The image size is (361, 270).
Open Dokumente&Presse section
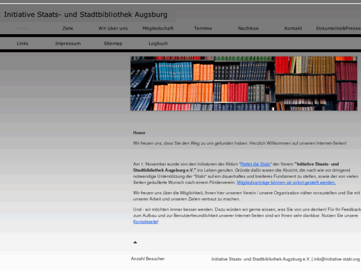338,28
